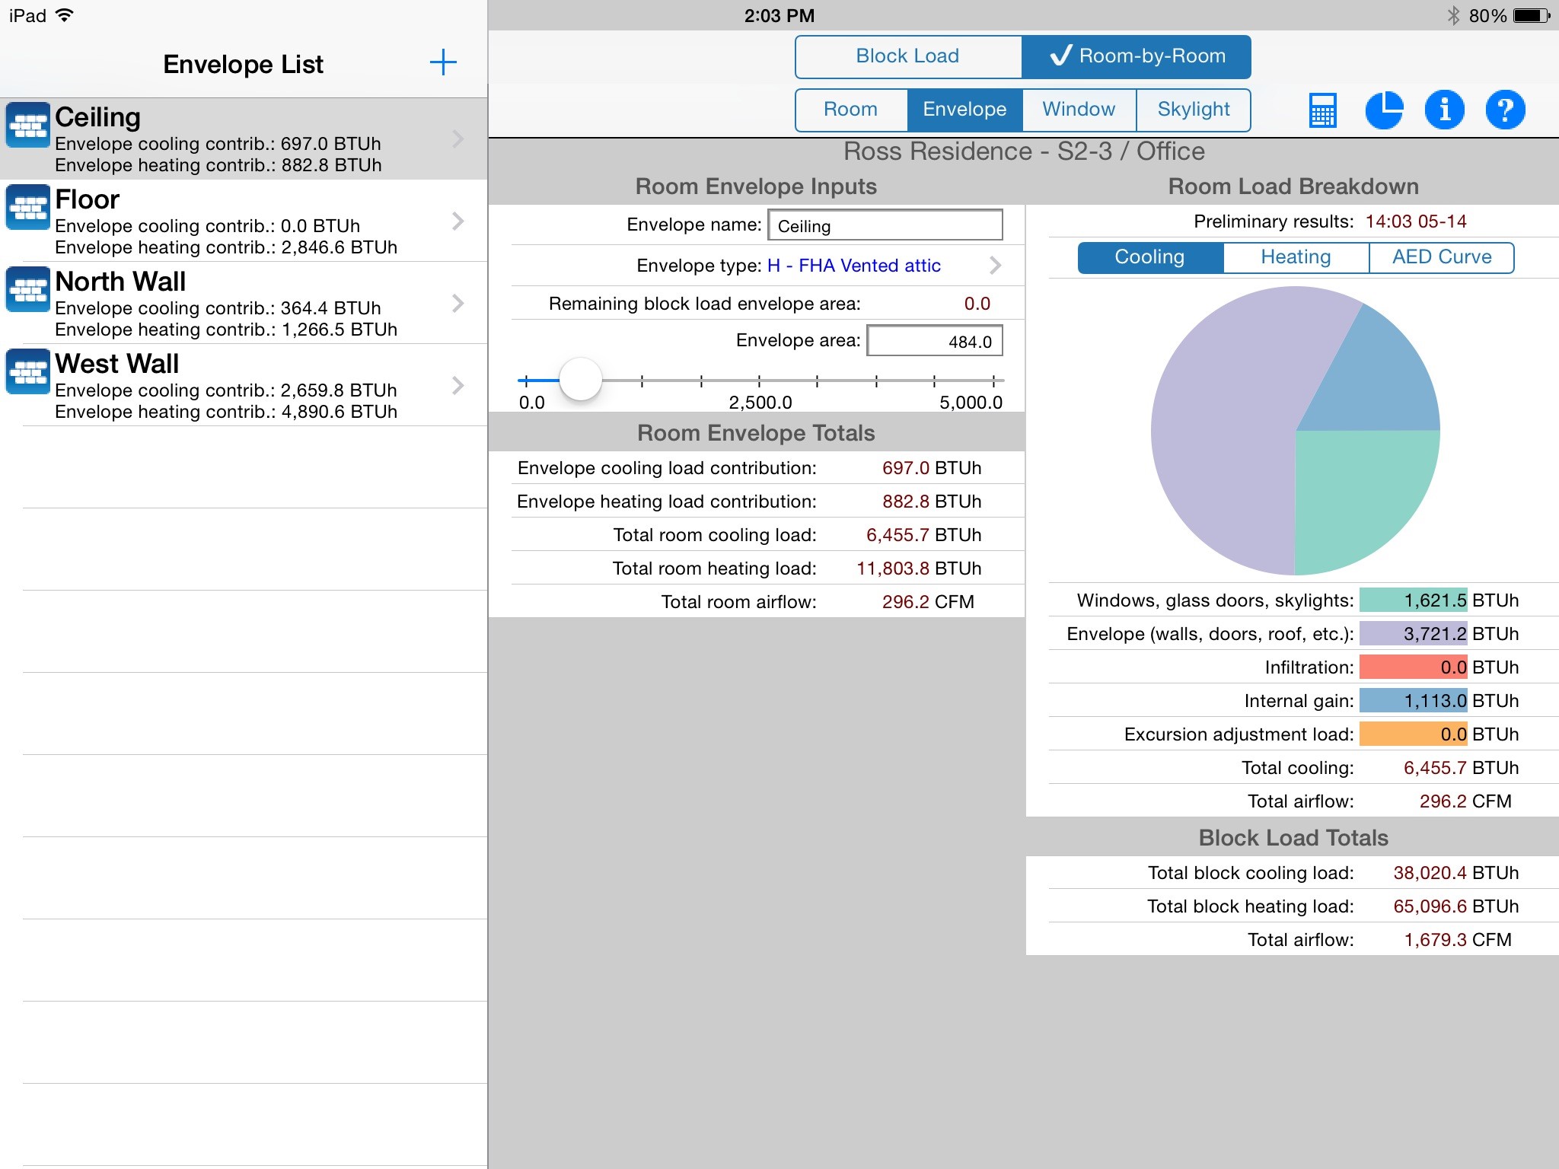The width and height of the screenshot is (1559, 1169).
Task: Open the H - FHA Vented attic type
Action: tap(854, 266)
